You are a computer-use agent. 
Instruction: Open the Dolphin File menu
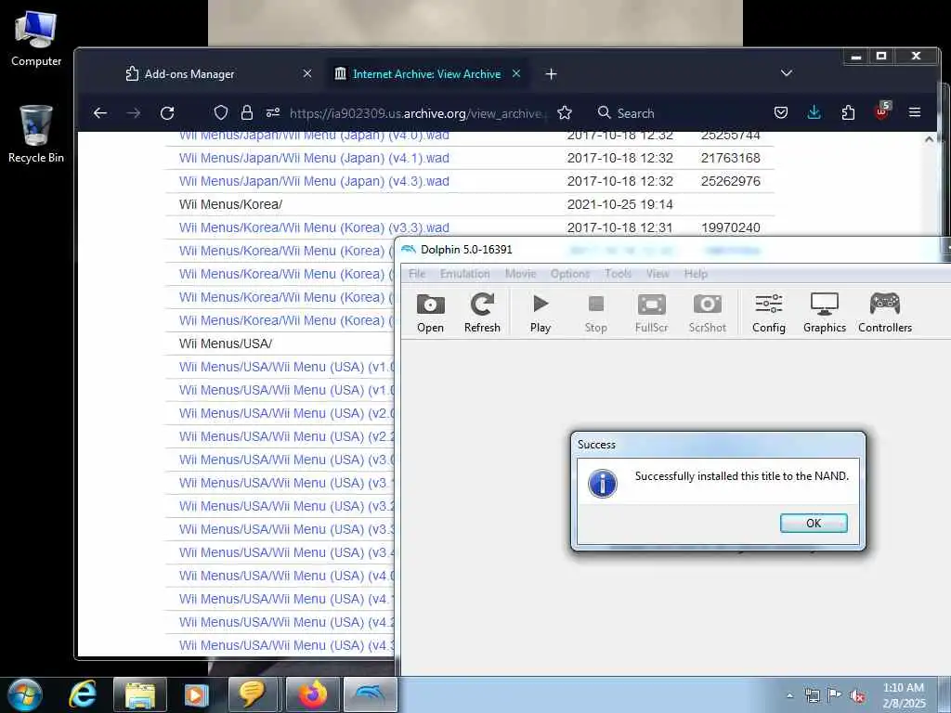[x=417, y=274]
